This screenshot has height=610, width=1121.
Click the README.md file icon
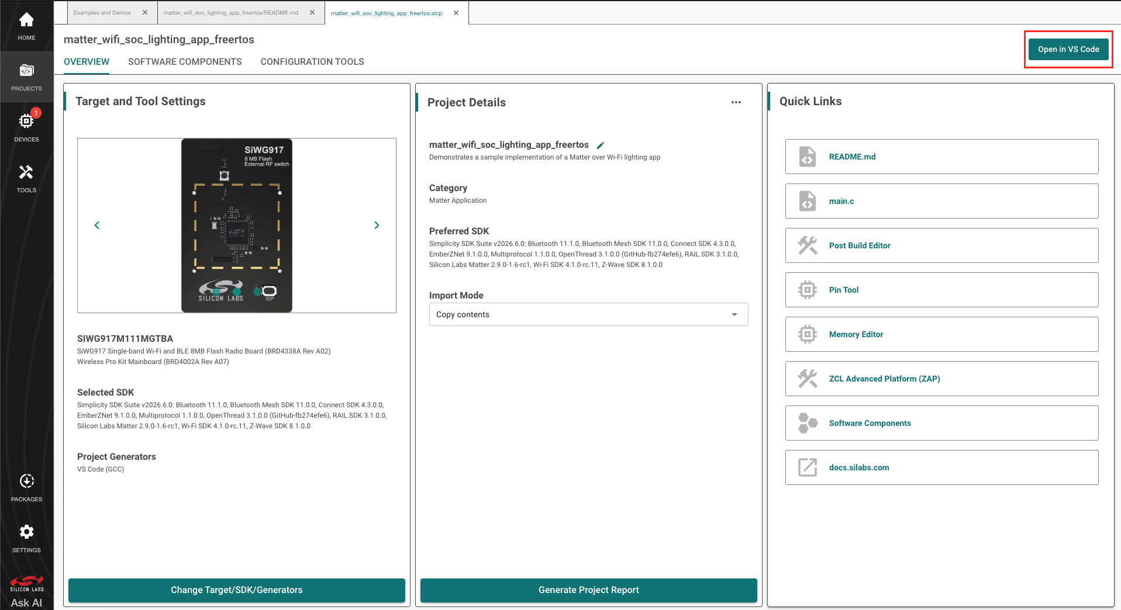pyautogui.click(x=808, y=157)
